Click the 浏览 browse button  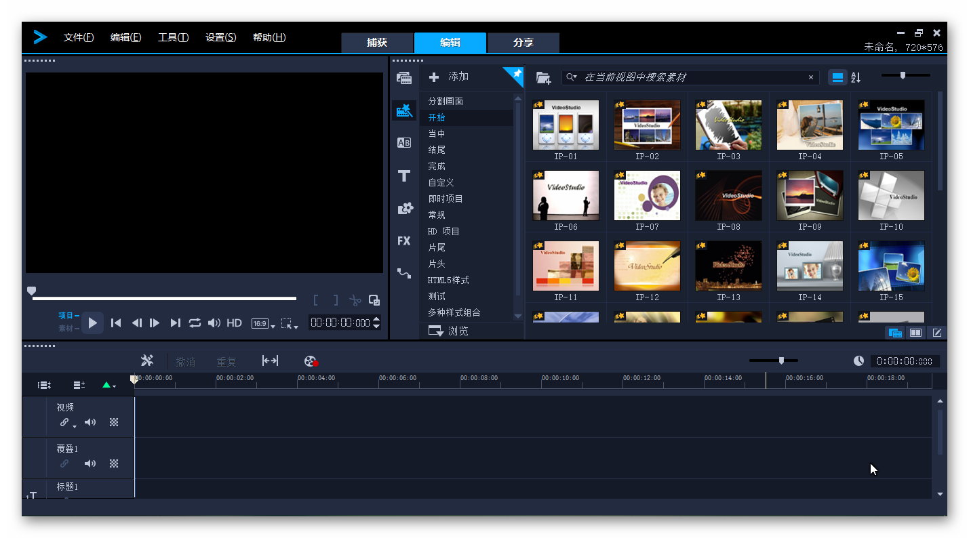449,331
